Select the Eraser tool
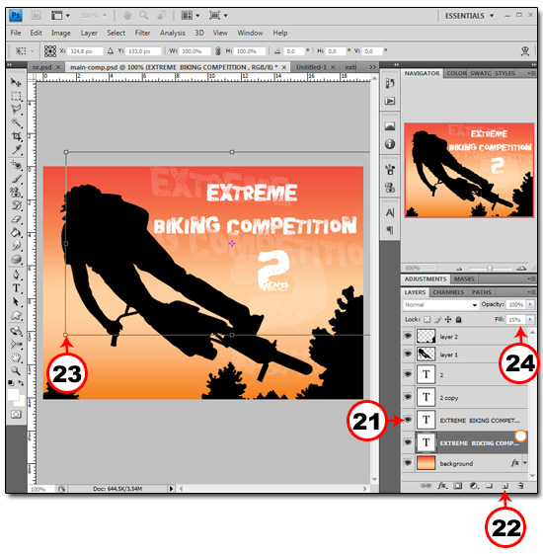The height and width of the screenshot is (554, 543). (x=16, y=219)
